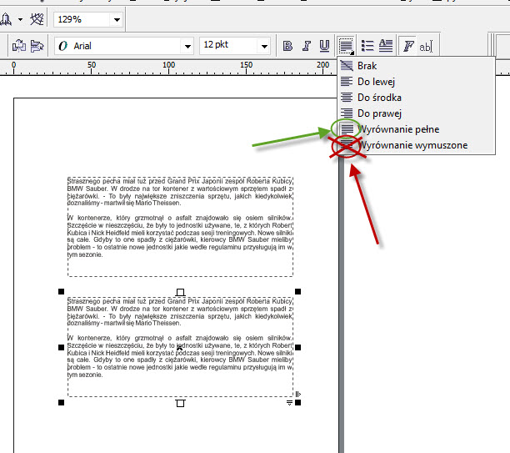Click the horizontal alignment toolbar icon
Screen dimensions: 510x453
tap(346, 46)
